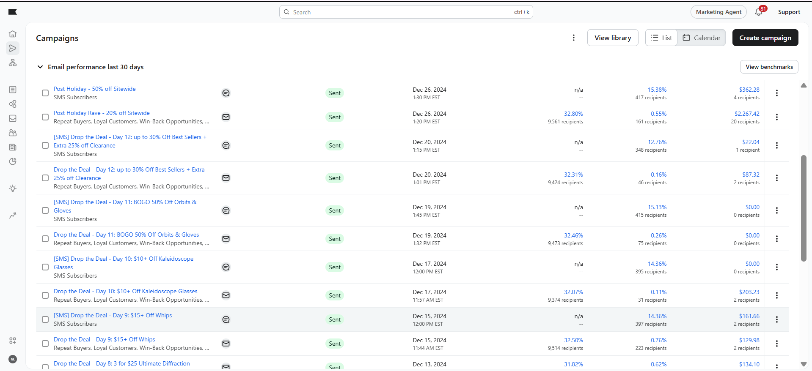Viewport: 812px width, 371px height.
Task: Check the Post Holiday Rave campaign checkbox
Action: (x=45, y=117)
